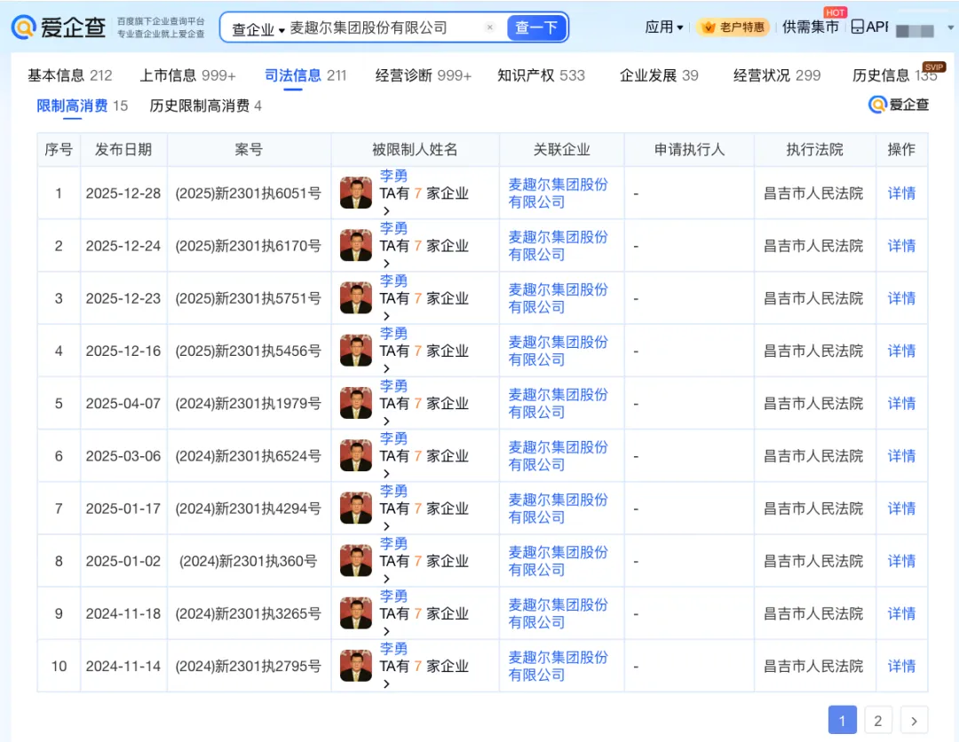Viewport: 959px width, 742px height.
Task: View 详情 for case 执6170号
Action: click(x=901, y=246)
